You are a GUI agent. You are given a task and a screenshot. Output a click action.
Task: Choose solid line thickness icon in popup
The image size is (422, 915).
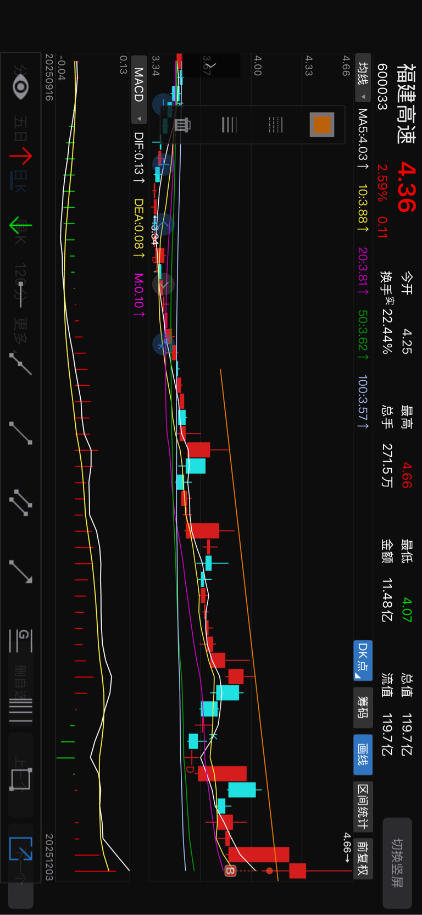pyautogui.click(x=229, y=125)
